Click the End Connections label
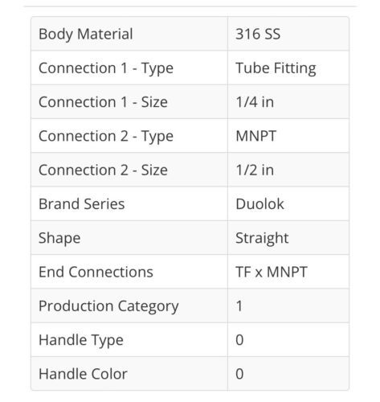Screen dimensions: 380x402 [x=96, y=272]
